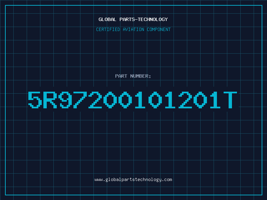Screen dimensions: 267x200
Task: Select the colon after NUMBER
Action: point(150,77)
